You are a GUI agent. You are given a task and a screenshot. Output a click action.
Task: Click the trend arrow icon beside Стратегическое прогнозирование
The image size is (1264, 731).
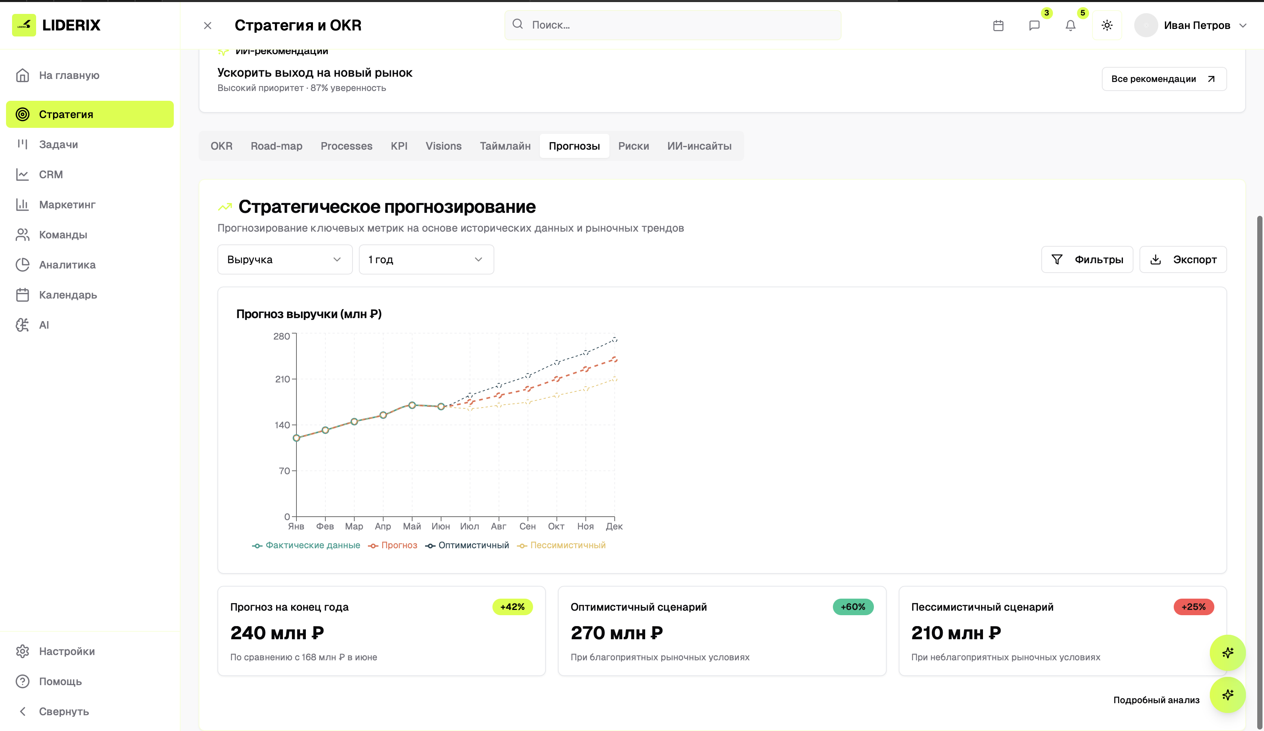pos(225,206)
